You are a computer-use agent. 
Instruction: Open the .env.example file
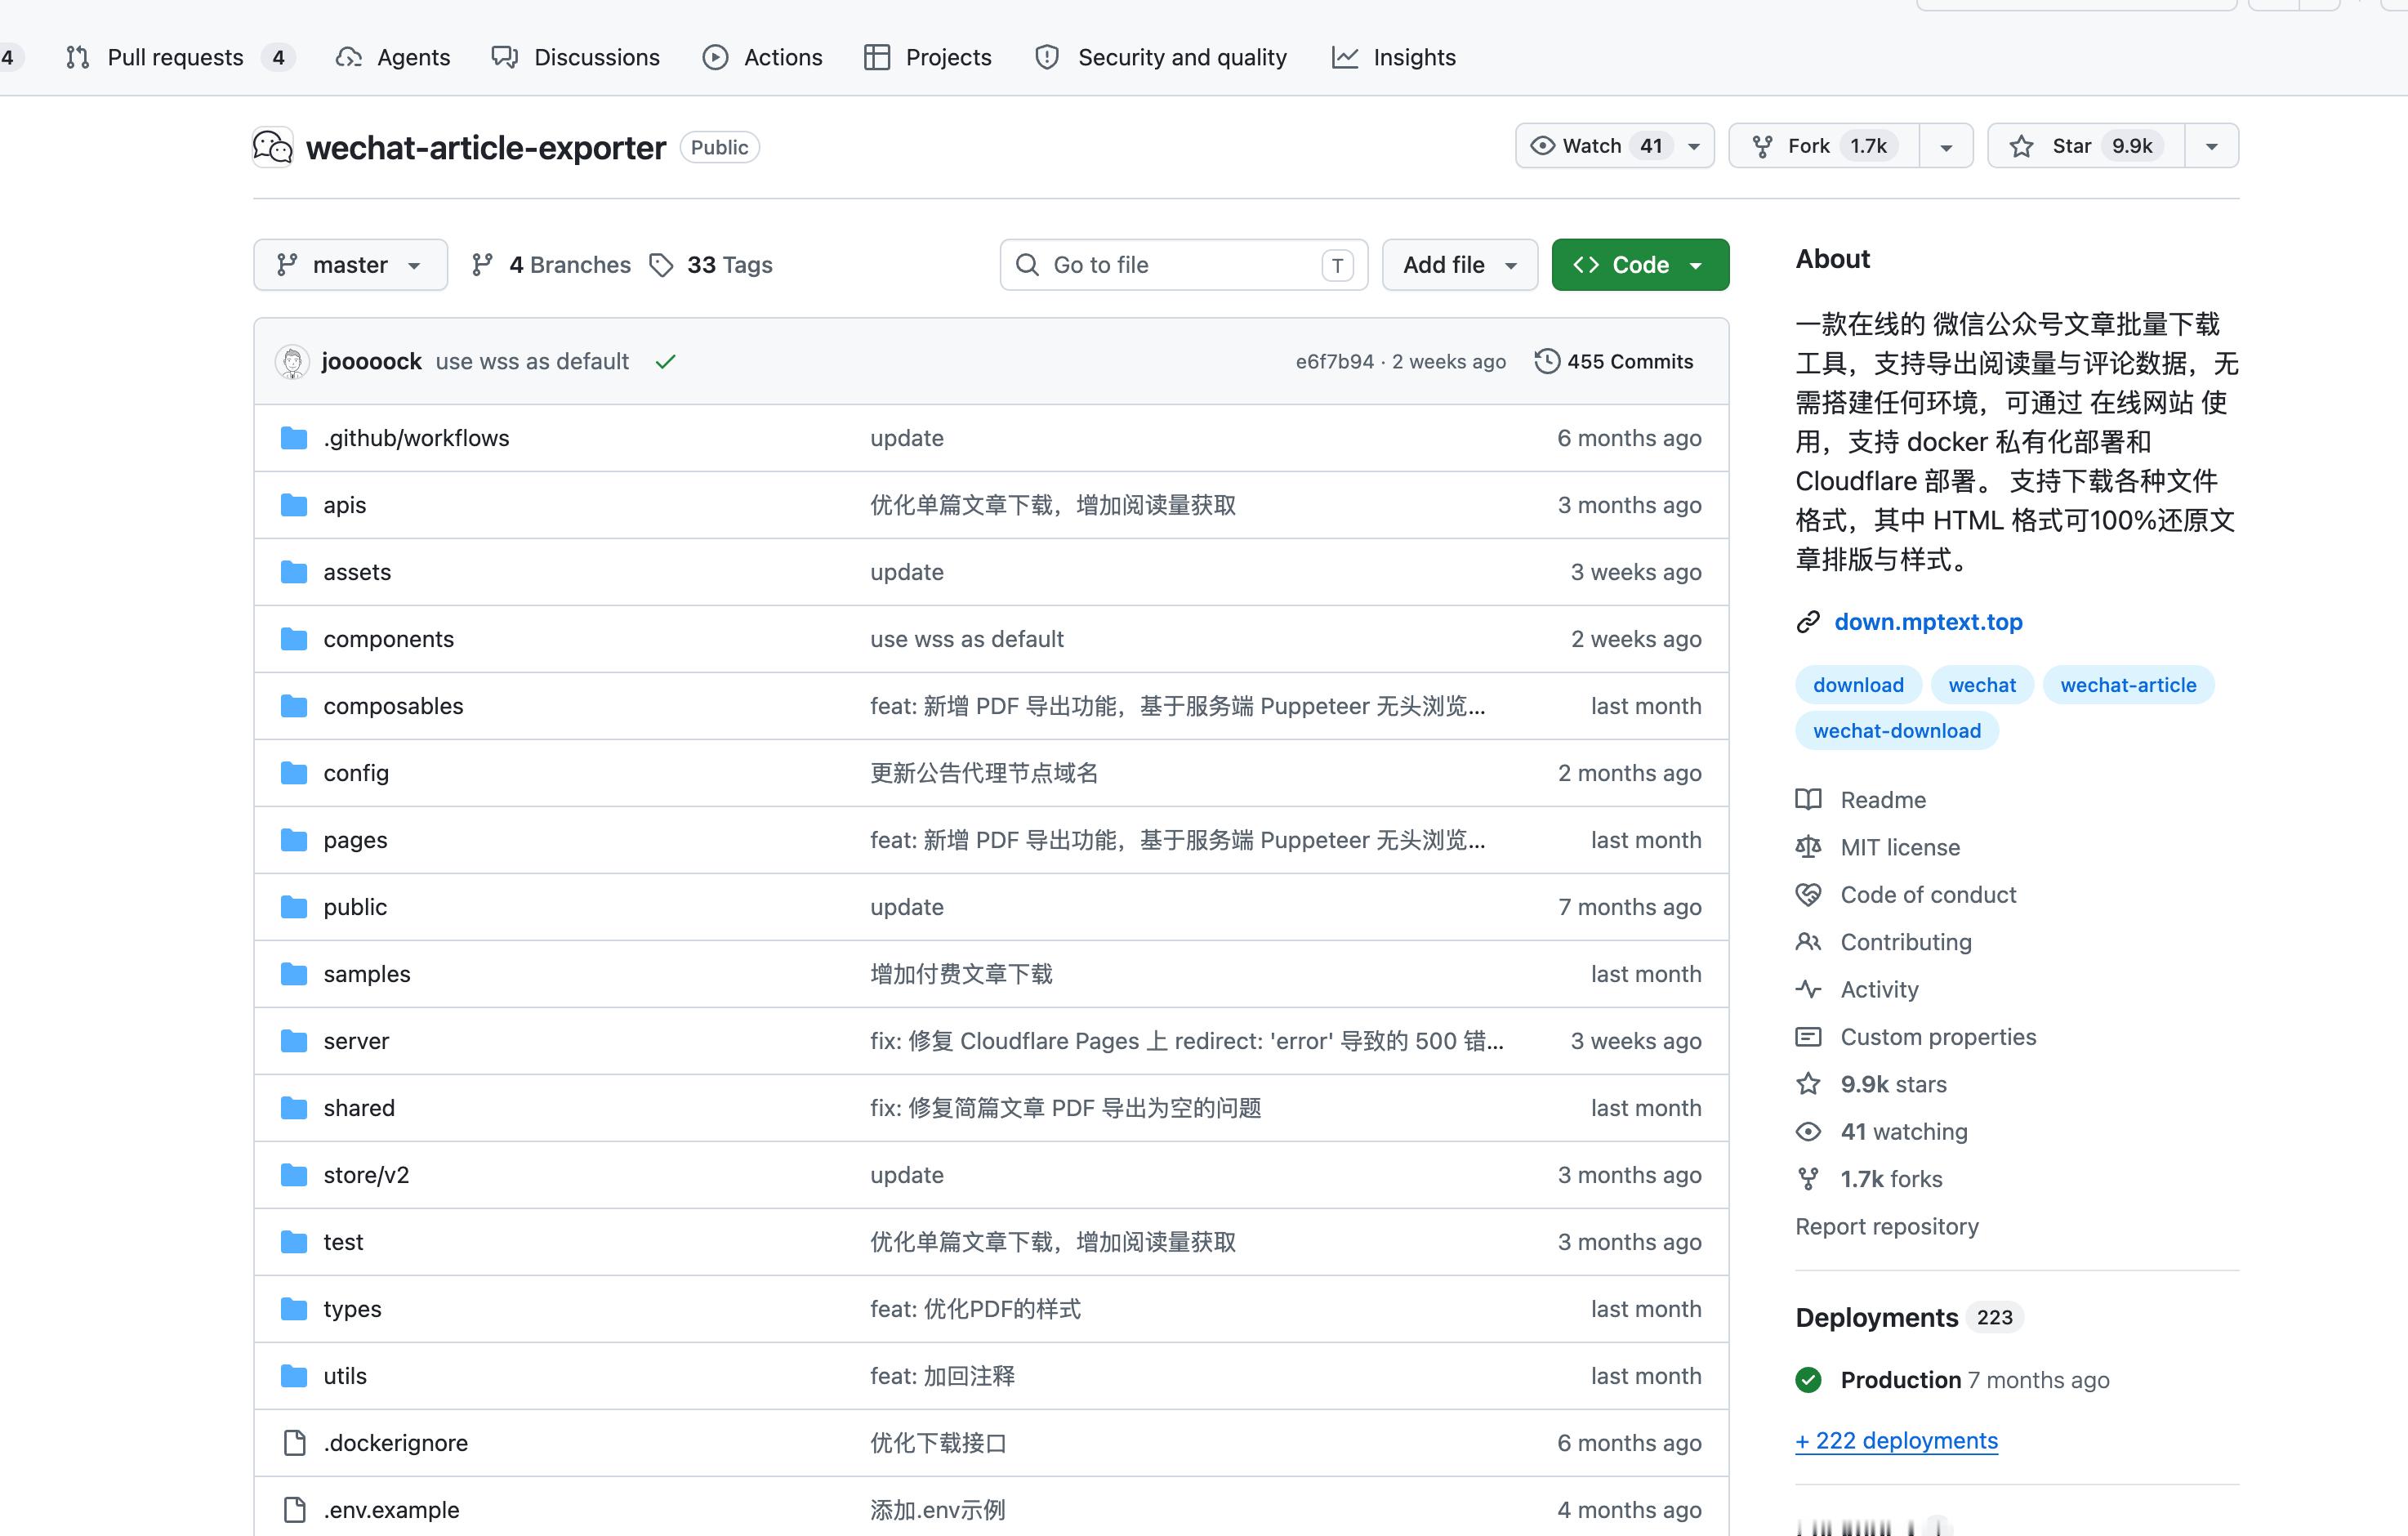point(391,1510)
